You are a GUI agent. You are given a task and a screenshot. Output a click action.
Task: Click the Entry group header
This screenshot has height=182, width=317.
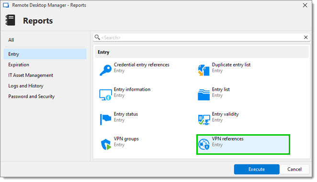coord(202,52)
